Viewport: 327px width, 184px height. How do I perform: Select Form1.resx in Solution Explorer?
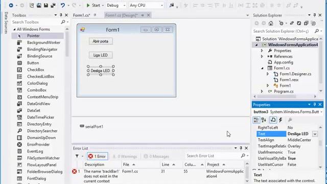289,80
